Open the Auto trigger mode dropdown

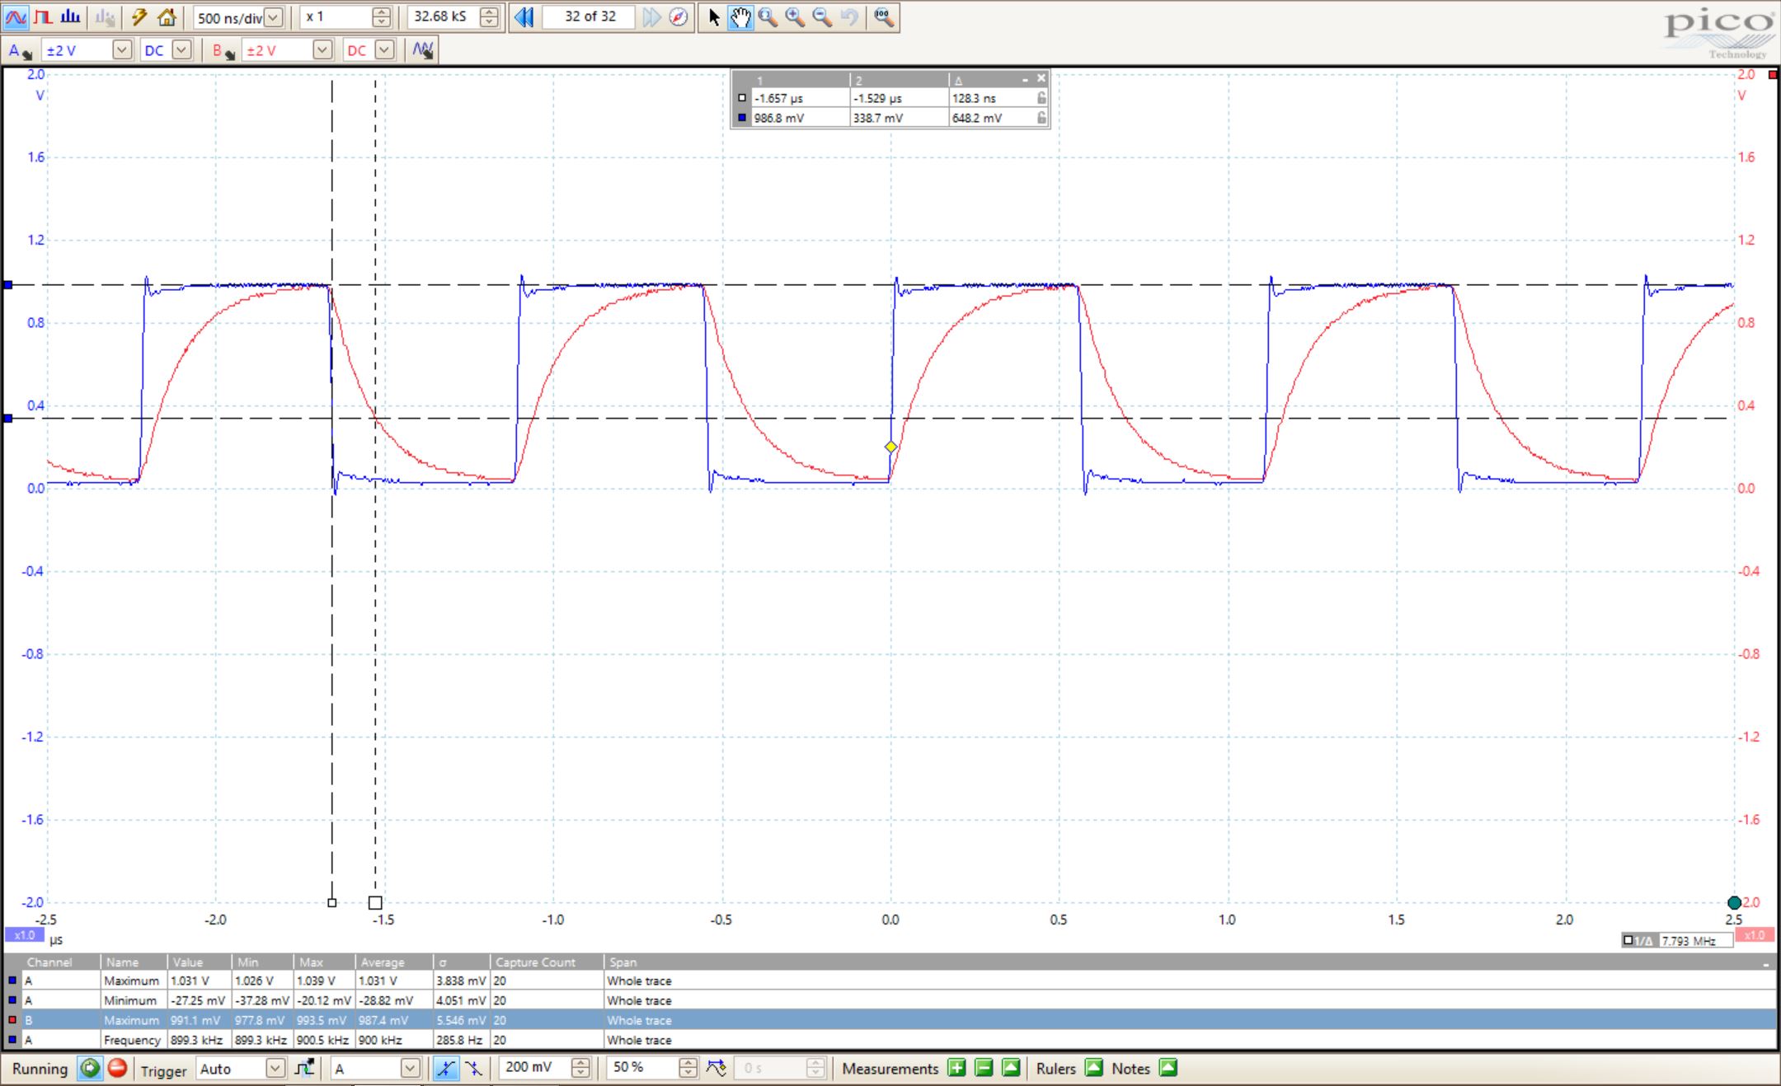point(275,1069)
